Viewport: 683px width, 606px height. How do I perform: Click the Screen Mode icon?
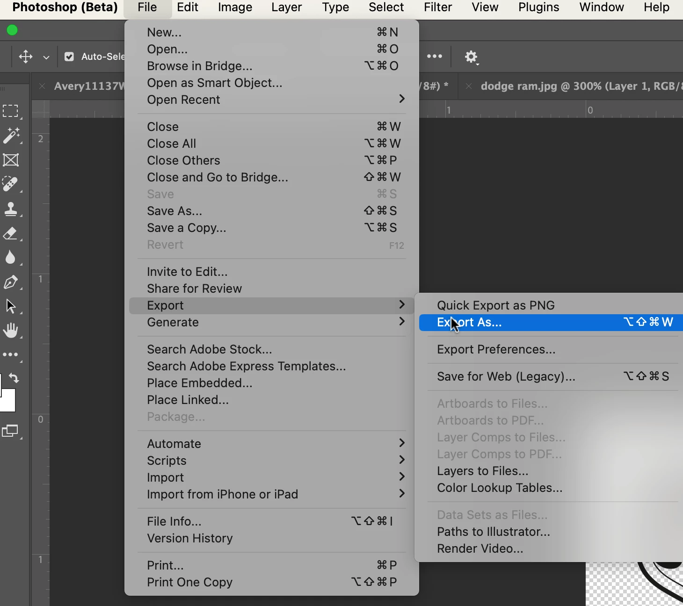pyautogui.click(x=10, y=431)
